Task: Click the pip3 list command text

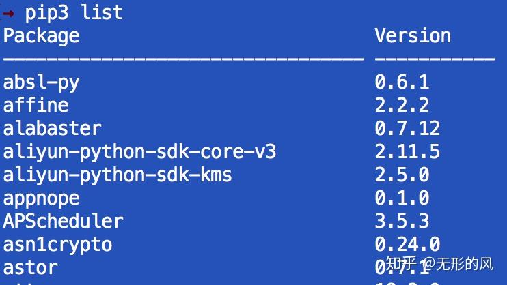Action: [74, 13]
